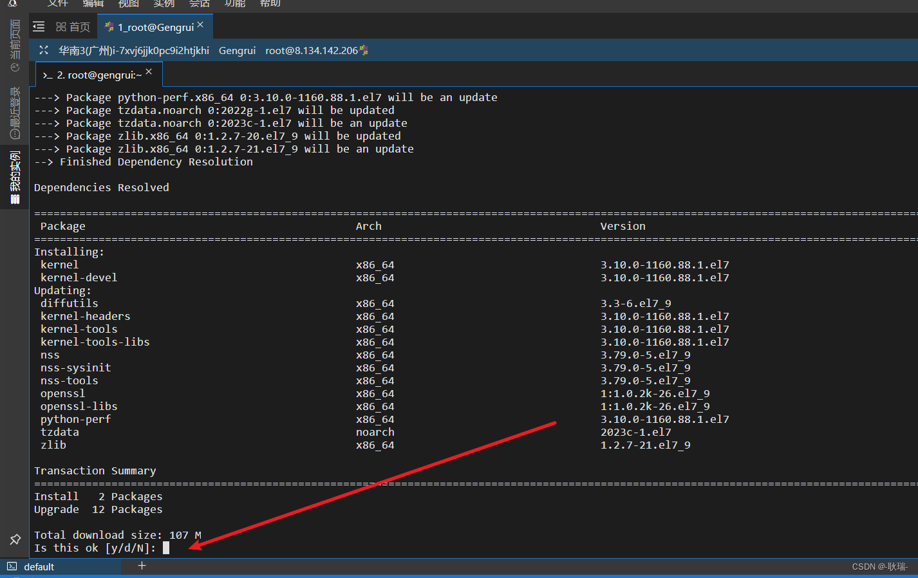Open the 我的实例 side panel
The image size is (918, 578).
click(x=15, y=177)
